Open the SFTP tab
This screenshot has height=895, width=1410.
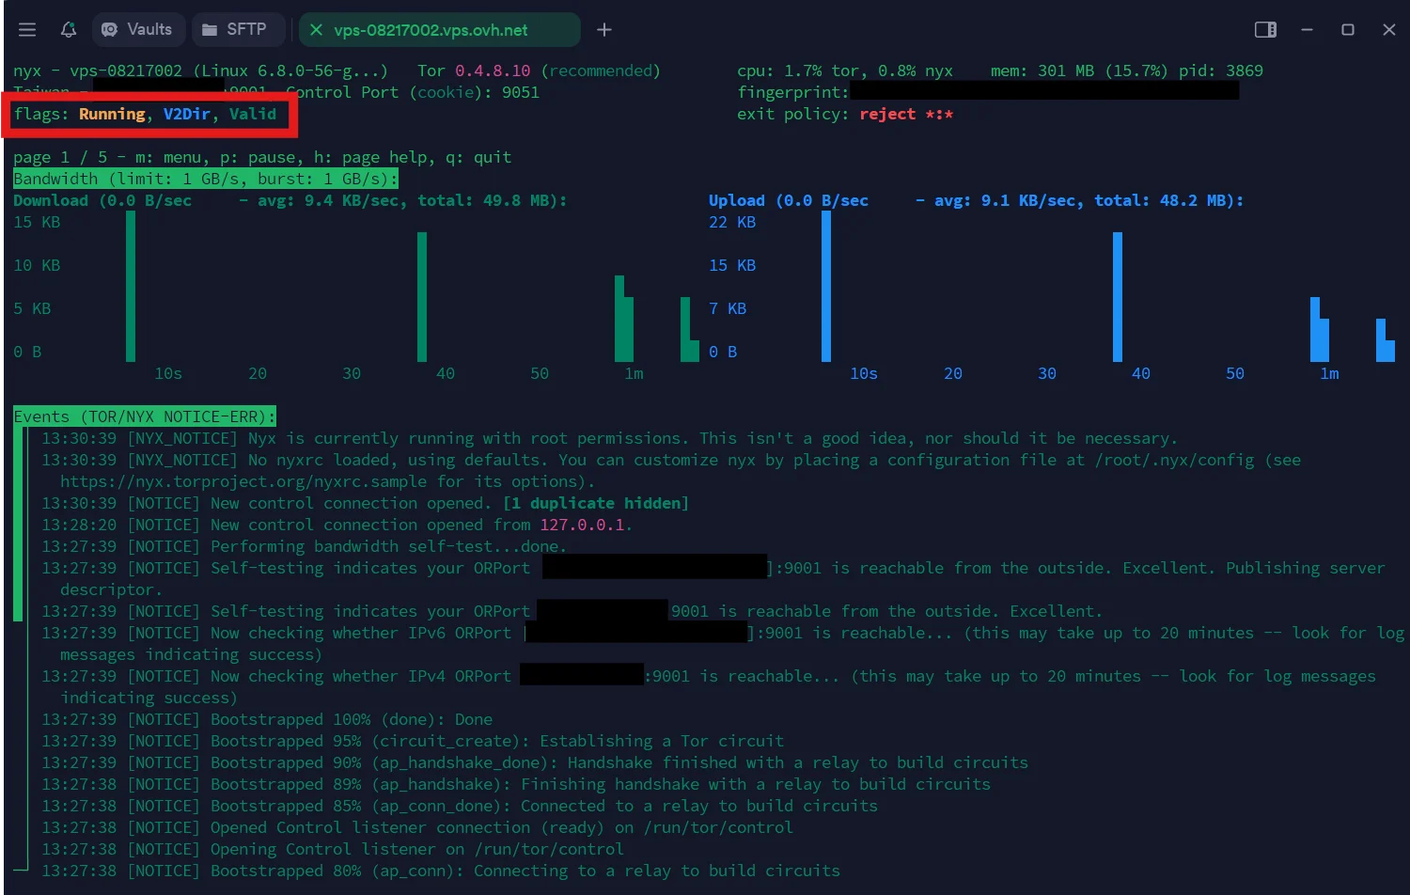[235, 30]
